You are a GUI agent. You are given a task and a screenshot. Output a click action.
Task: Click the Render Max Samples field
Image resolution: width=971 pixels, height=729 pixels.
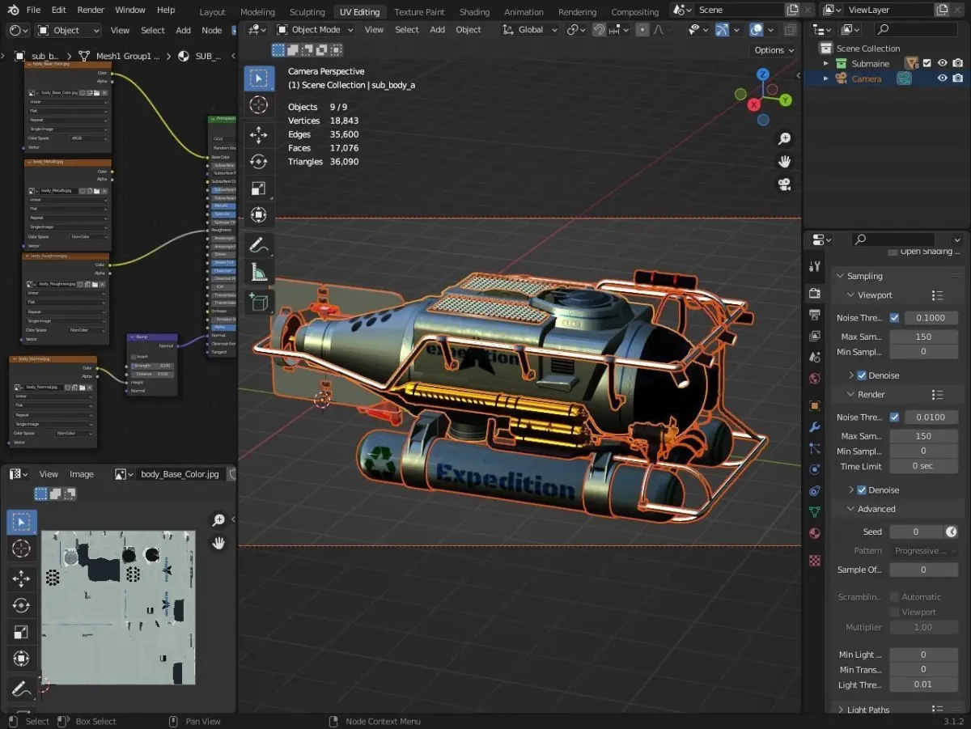(x=923, y=436)
